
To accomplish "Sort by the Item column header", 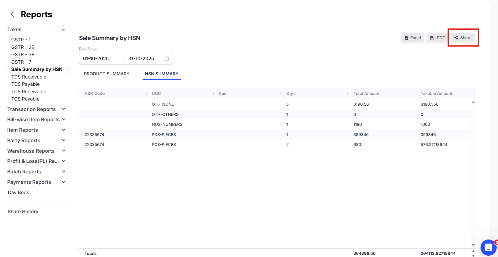I will pos(223,94).
